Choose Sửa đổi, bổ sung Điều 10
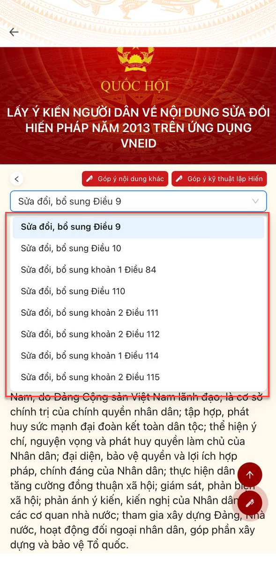The width and height of the screenshot is (276, 563). point(138,248)
